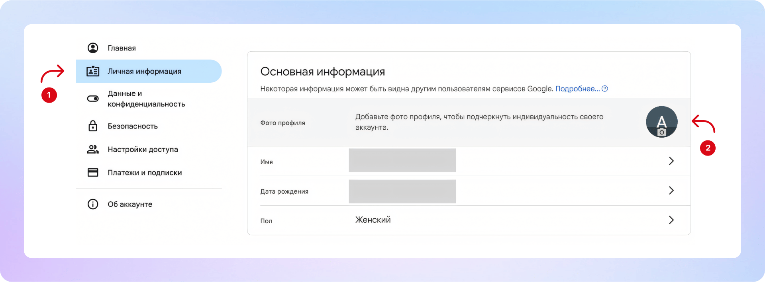Click the toggle icon beside Данные и конфиденциальность
Screen dimensions: 765x282
coord(93,99)
